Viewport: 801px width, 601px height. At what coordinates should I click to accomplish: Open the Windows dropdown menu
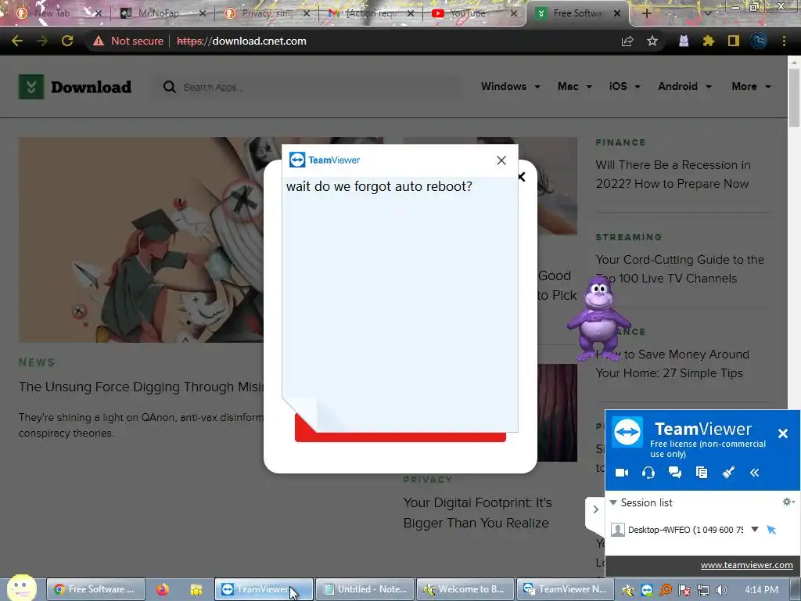pyautogui.click(x=510, y=86)
